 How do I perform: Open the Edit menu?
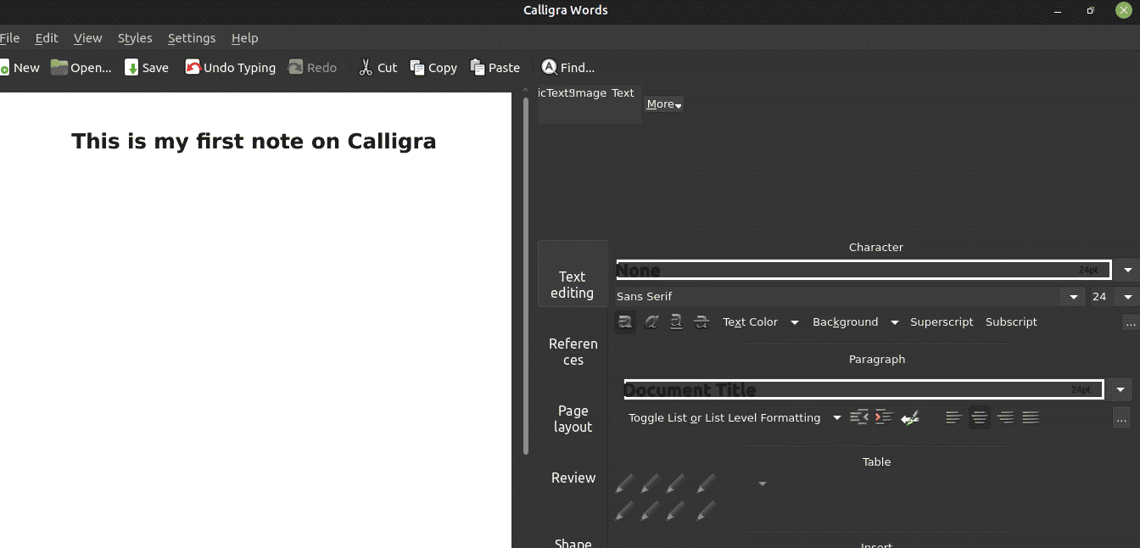[x=47, y=38]
